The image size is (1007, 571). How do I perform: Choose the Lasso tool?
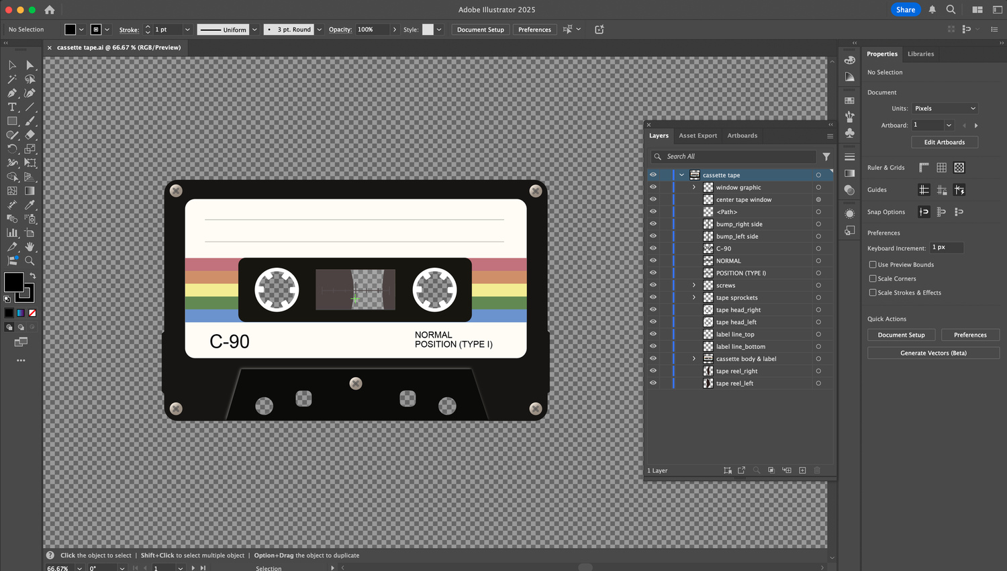pos(30,79)
